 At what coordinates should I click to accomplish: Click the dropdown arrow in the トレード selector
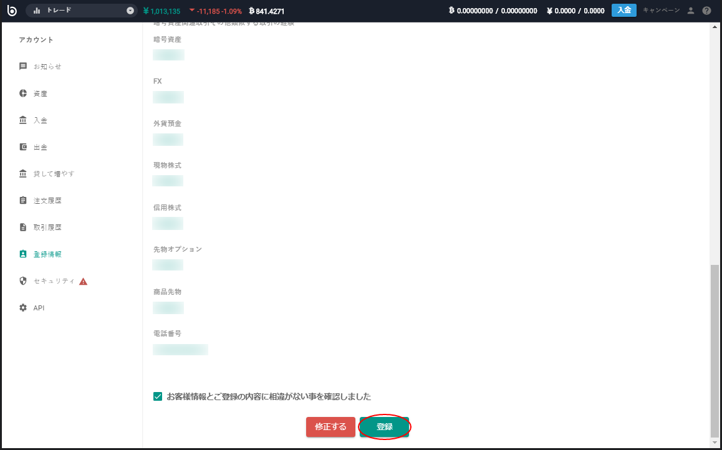point(130,11)
